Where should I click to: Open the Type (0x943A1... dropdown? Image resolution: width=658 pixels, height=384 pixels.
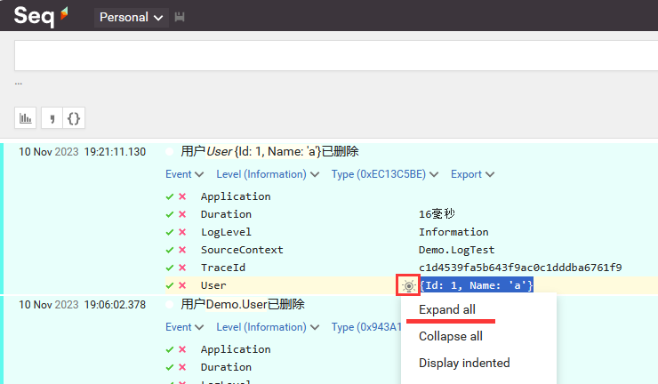click(x=366, y=327)
